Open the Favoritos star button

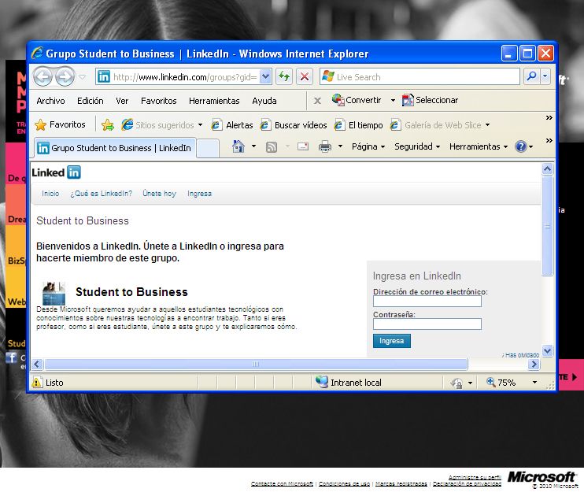click(x=60, y=124)
